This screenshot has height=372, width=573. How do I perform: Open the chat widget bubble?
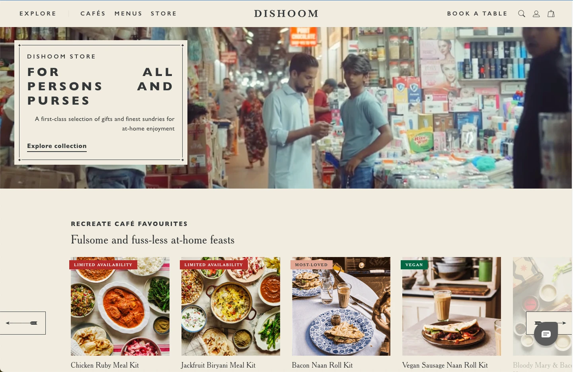[546, 334]
